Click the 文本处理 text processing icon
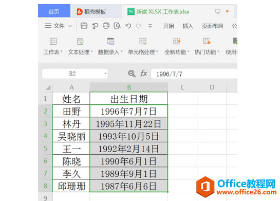Image resolution: width=280 pixels, height=201 pixels. pos(80,41)
